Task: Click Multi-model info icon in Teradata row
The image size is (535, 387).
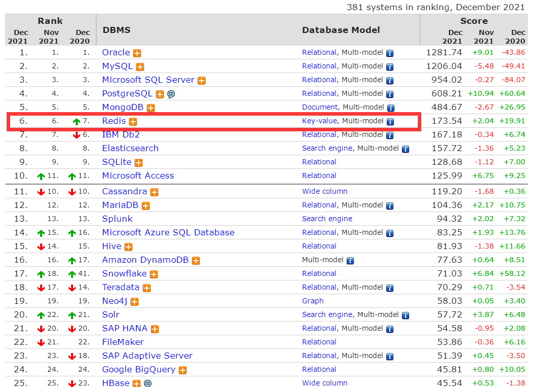Action: coord(390,288)
